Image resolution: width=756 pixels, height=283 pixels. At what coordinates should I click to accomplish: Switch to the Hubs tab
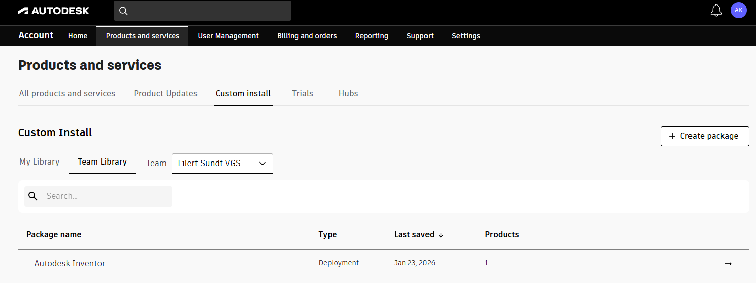pos(348,94)
